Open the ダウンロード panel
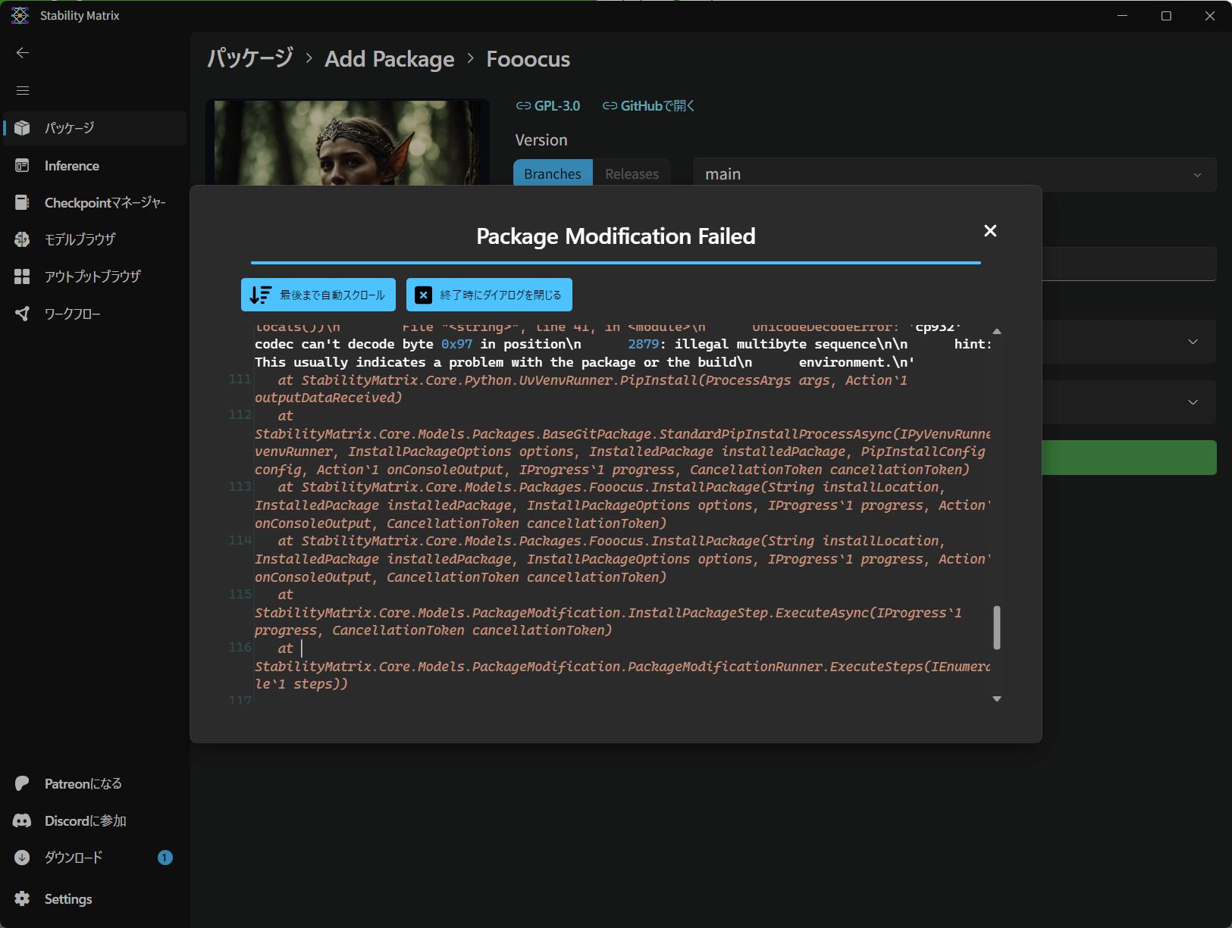 94,858
